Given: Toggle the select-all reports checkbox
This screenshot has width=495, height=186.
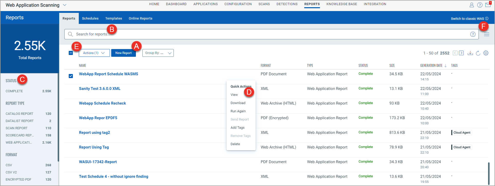Looking at the screenshot, I should (71, 53).
